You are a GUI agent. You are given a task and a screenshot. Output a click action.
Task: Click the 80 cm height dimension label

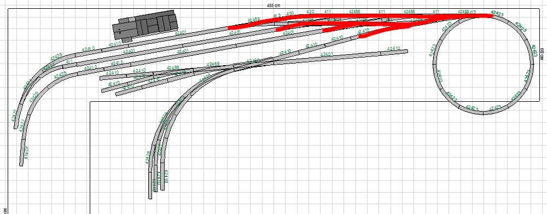point(543,54)
